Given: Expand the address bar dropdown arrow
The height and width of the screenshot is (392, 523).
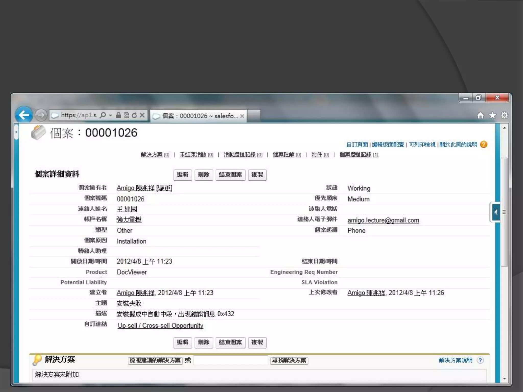Looking at the screenshot, I should (110, 115).
